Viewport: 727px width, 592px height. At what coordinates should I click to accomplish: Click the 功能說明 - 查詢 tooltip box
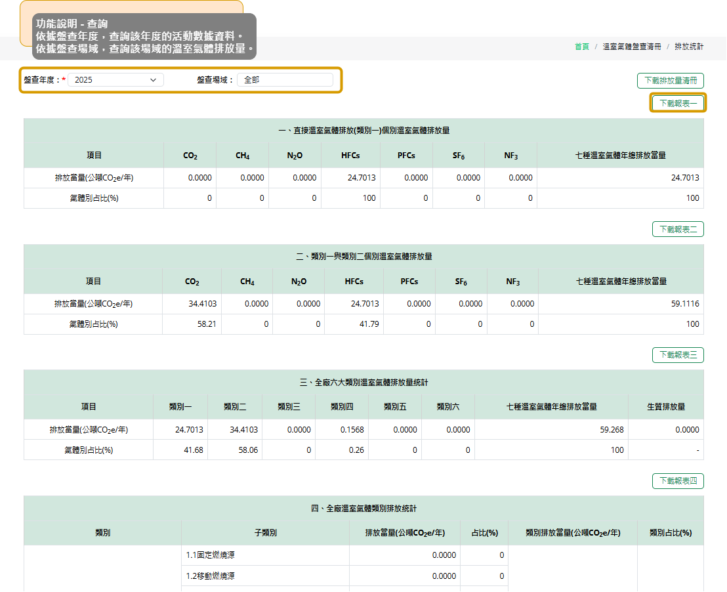tap(144, 36)
